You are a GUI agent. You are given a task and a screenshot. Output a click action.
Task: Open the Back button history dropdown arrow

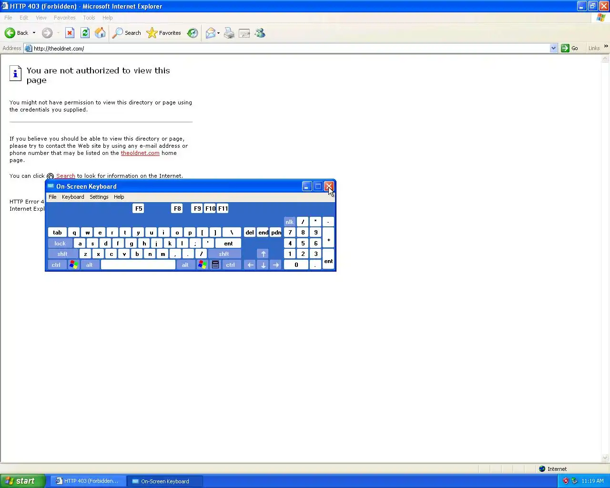pyautogui.click(x=34, y=33)
